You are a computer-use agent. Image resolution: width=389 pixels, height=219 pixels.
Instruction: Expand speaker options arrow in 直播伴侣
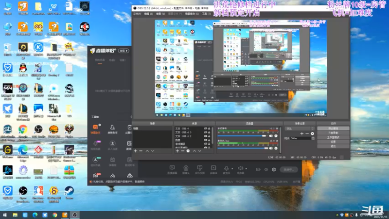(x=246, y=169)
